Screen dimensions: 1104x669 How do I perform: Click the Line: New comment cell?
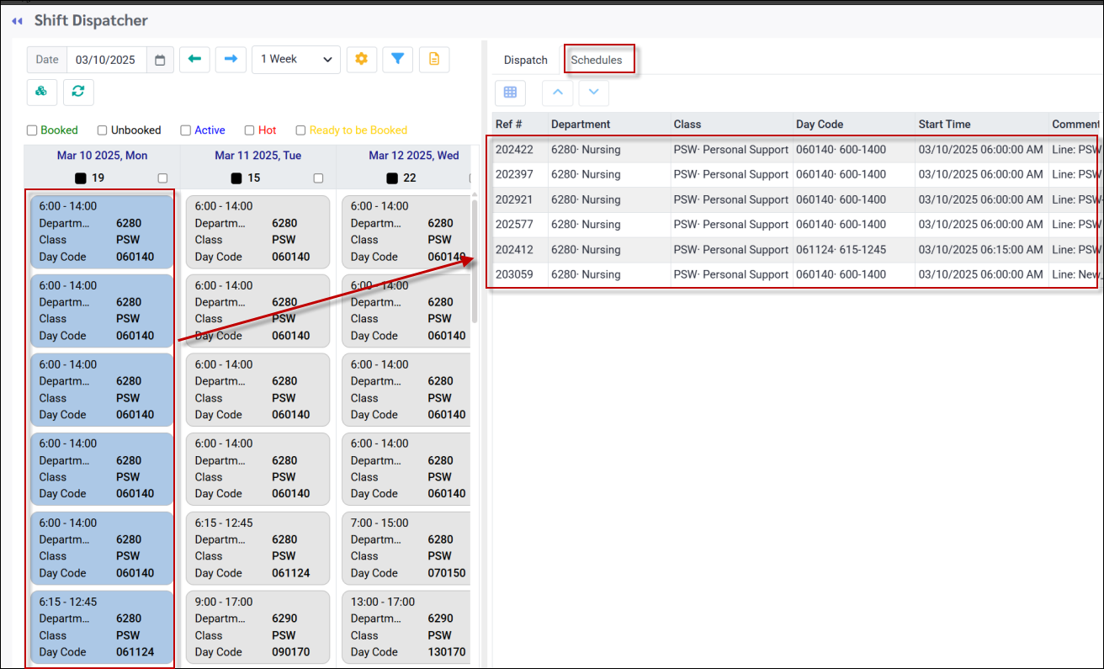pos(1075,274)
